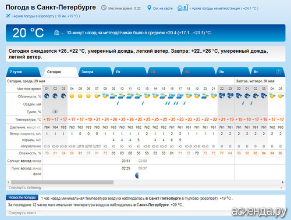This screenshot has height=220, width=291.
Task: Open the Вт forecast tab
Action: 268,72
